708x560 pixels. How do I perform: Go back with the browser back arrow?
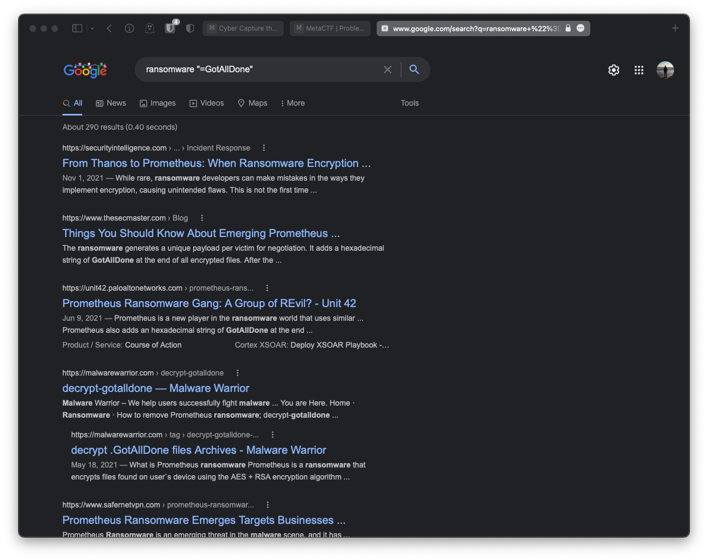pos(109,28)
